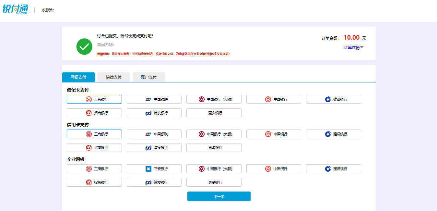This screenshot has width=437, height=211.
Task: Select 工商银行 under 企业网银
Action: click(94, 169)
